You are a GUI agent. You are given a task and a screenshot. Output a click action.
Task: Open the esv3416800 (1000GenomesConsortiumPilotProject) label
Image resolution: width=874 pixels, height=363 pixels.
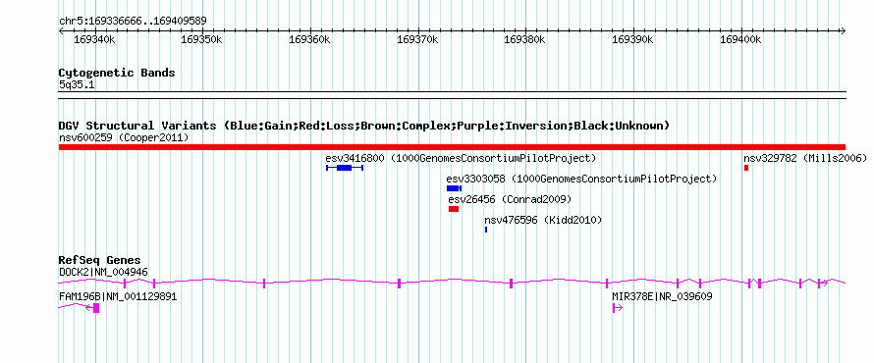point(461,158)
